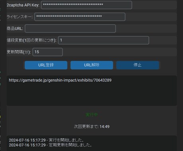This screenshot has height=151, width=183.
Task: Select the 値段変動 input showing 1
Action: [103, 40]
